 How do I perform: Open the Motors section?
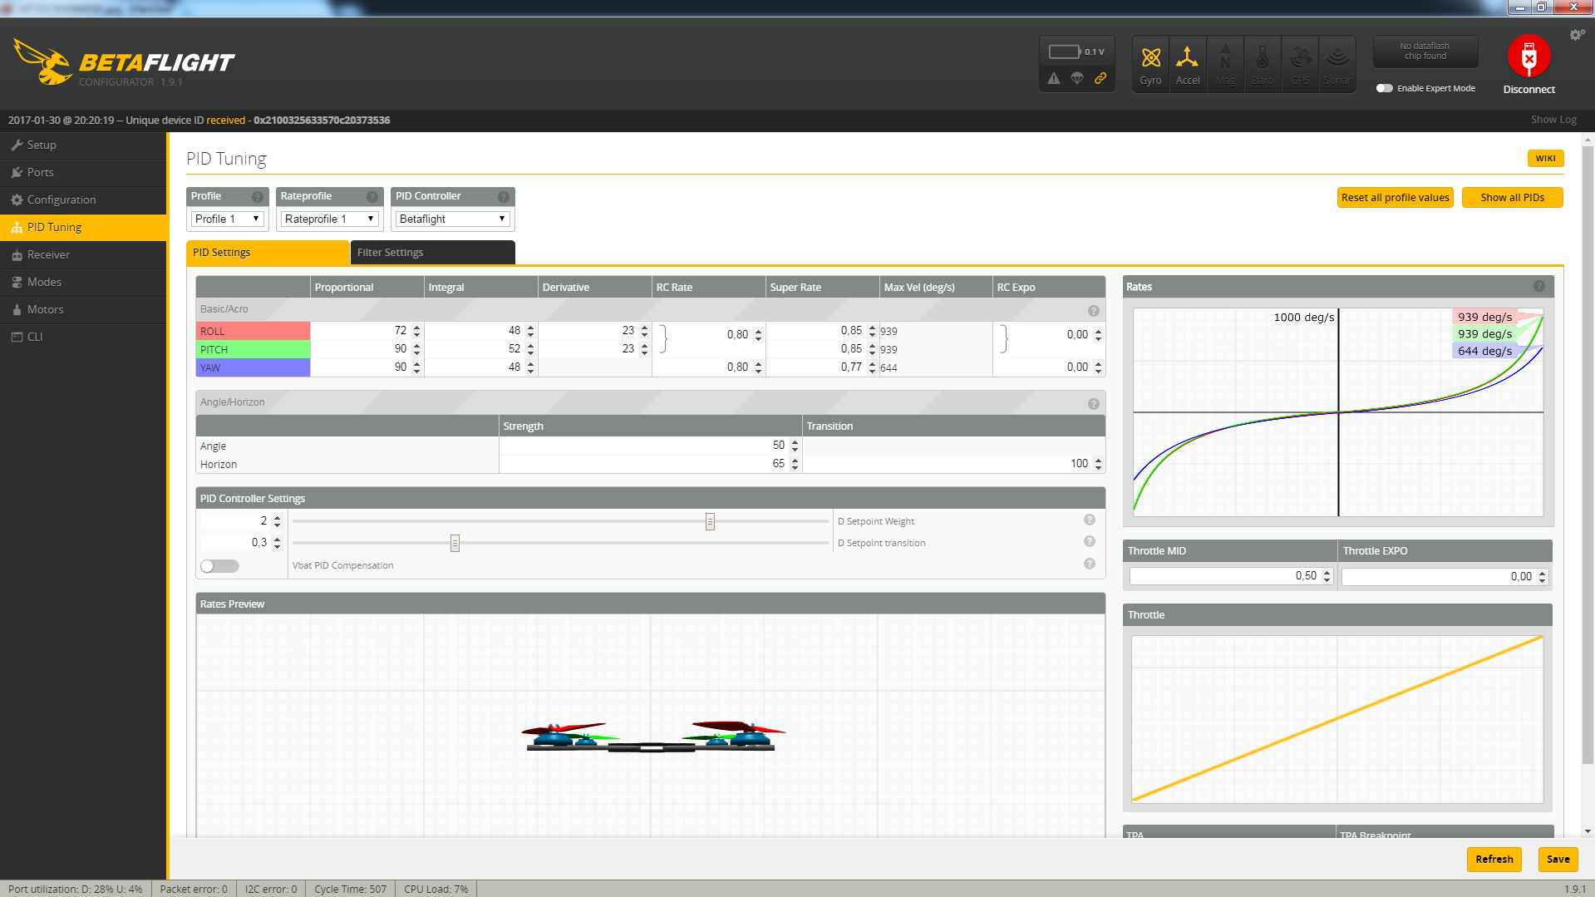click(x=83, y=309)
